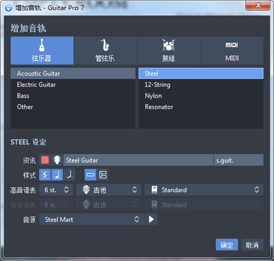Expand the Steel Mart sound source dropdown
Image resolution: width=274 pixels, height=261 pixels.
(92, 219)
